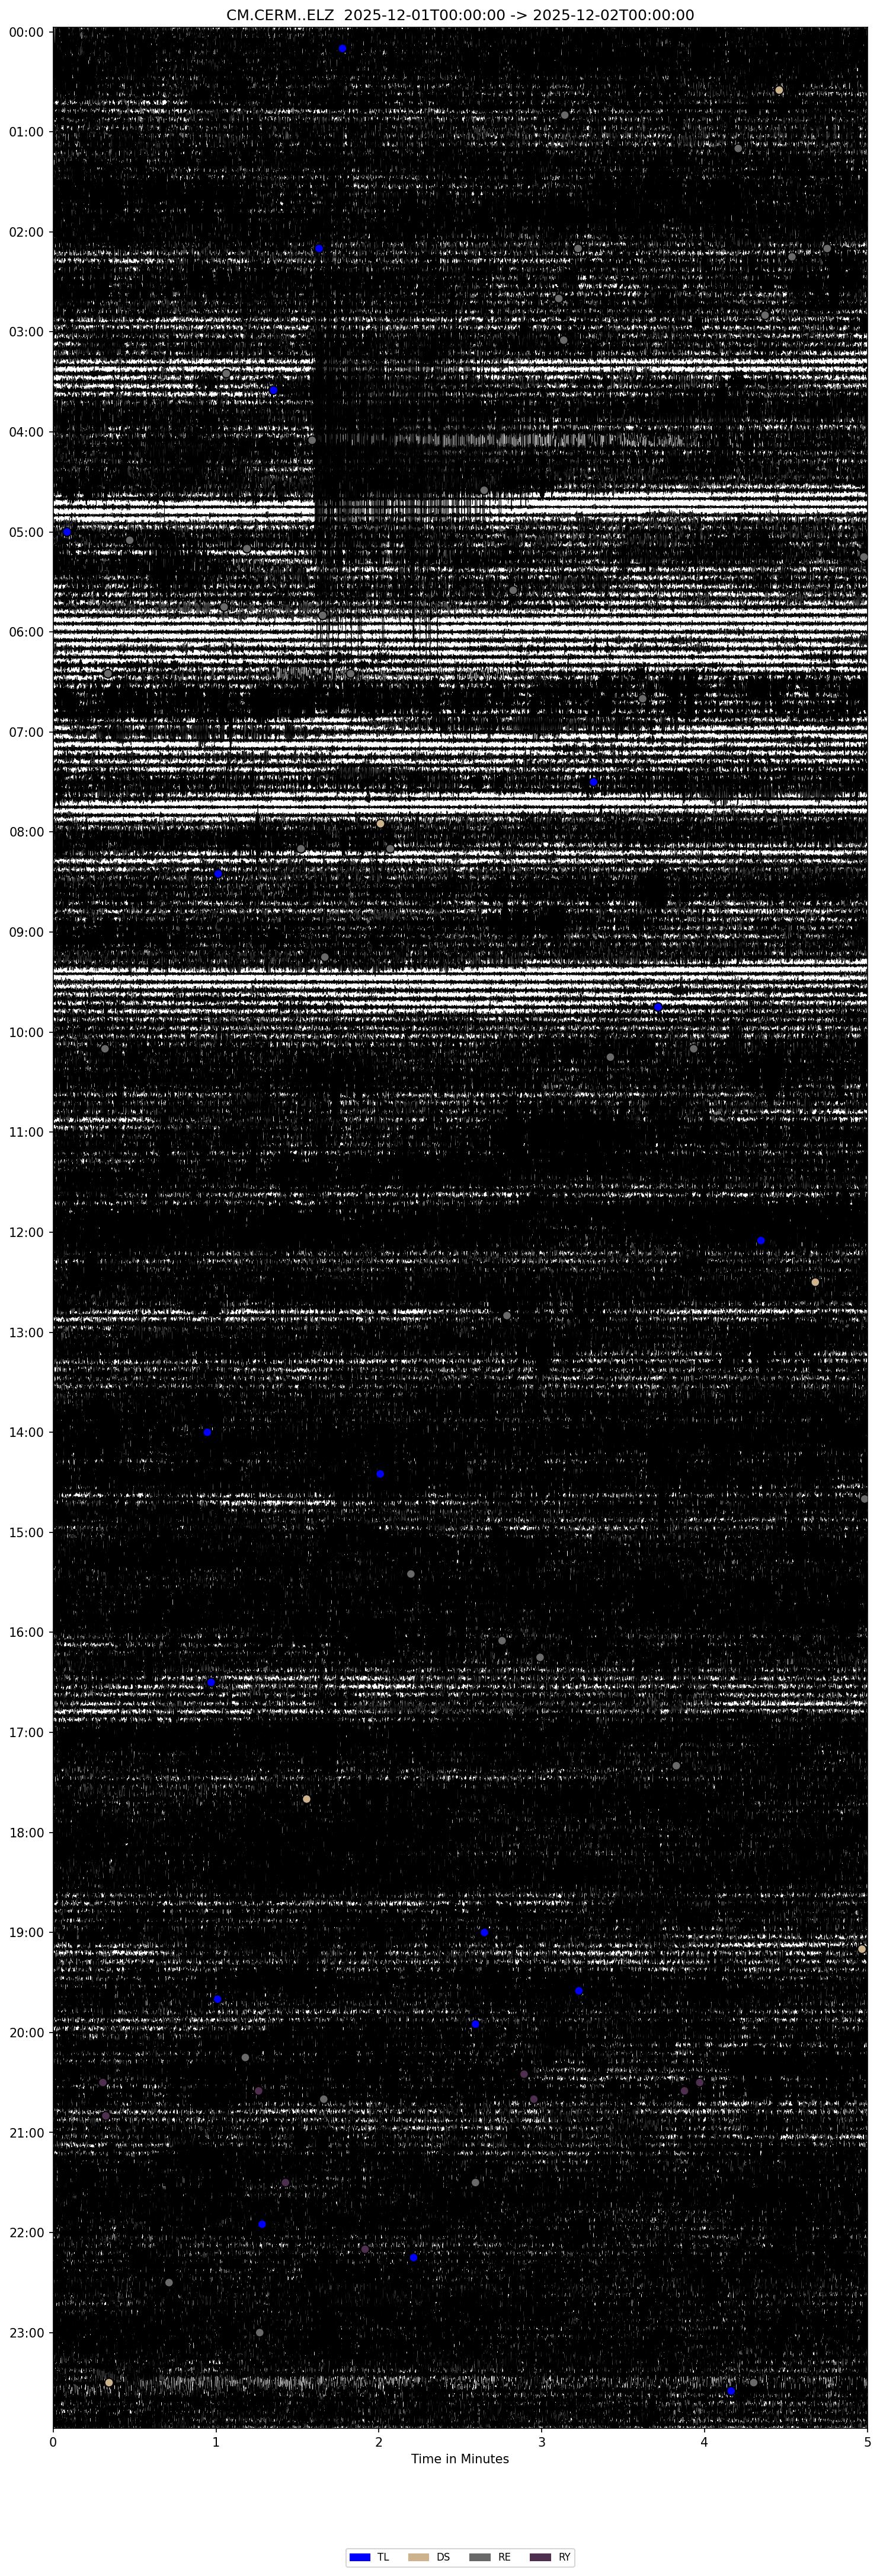
Task: Select the tan DS marker just before 08:00
Action: [380, 824]
